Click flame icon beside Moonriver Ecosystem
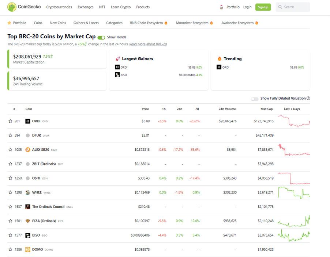 coord(211,23)
